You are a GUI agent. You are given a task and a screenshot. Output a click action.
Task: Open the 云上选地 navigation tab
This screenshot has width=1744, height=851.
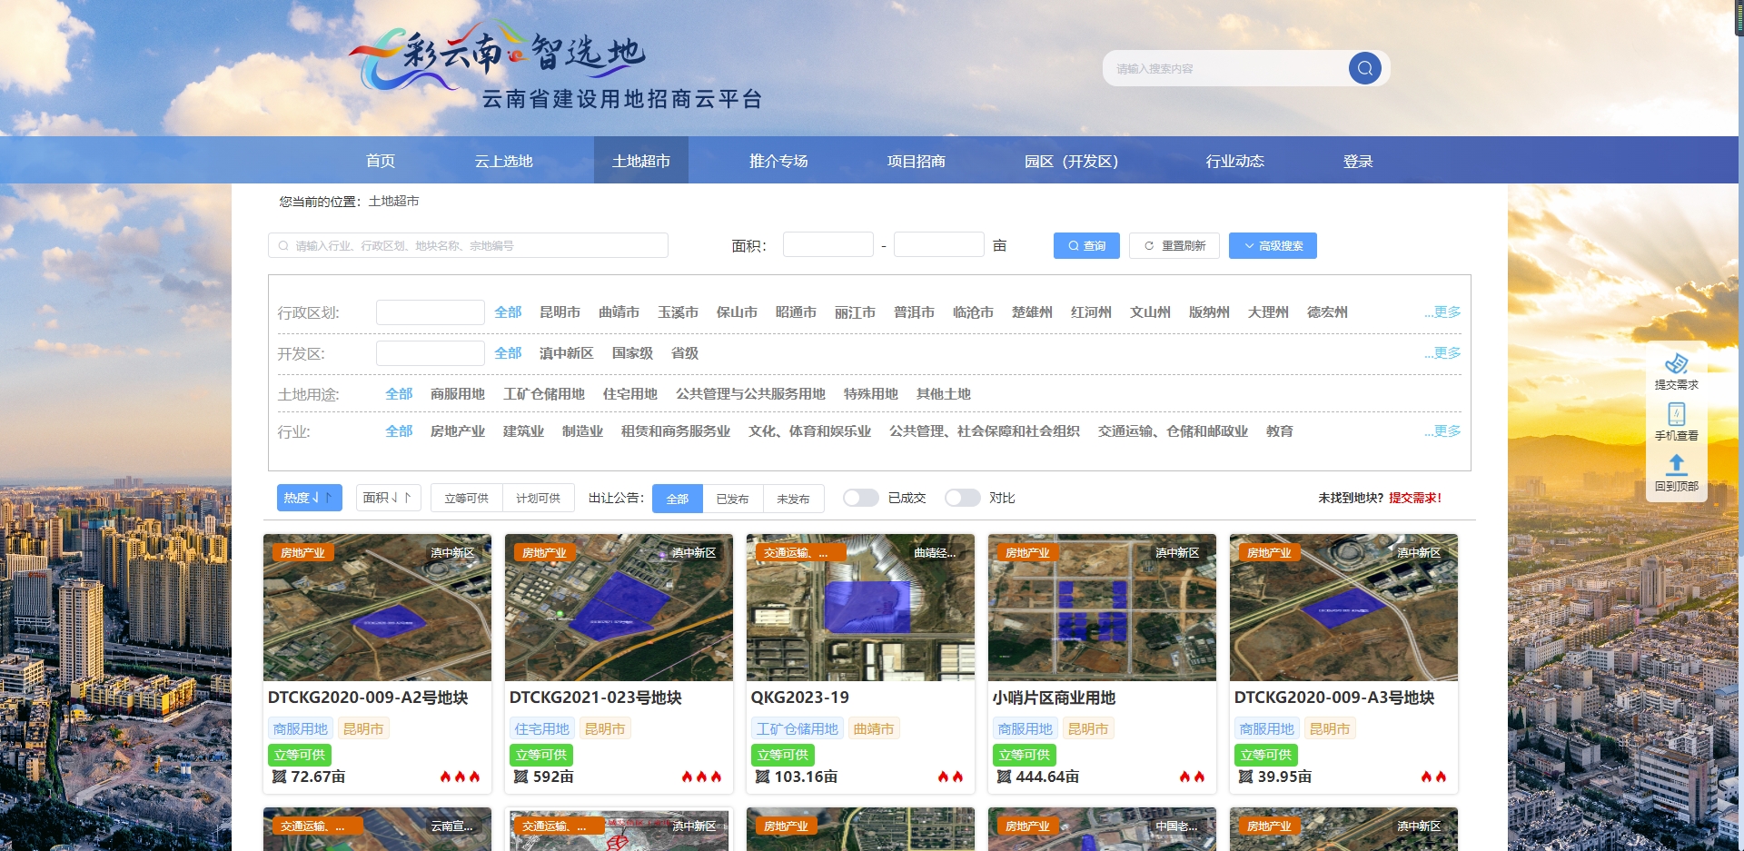coord(503,161)
